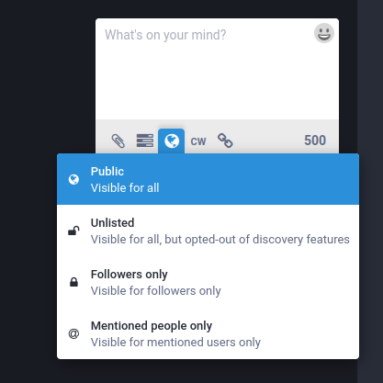This screenshot has width=383, height=383.
Task: Select the Public visibility option
Action: pos(208,179)
